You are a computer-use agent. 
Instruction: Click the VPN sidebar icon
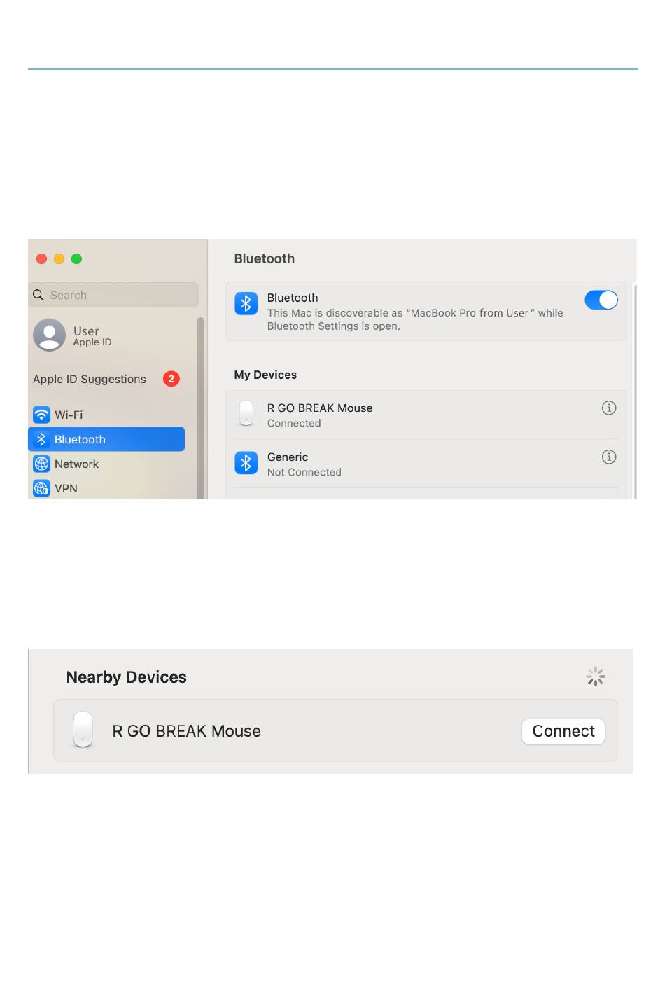tap(41, 488)
